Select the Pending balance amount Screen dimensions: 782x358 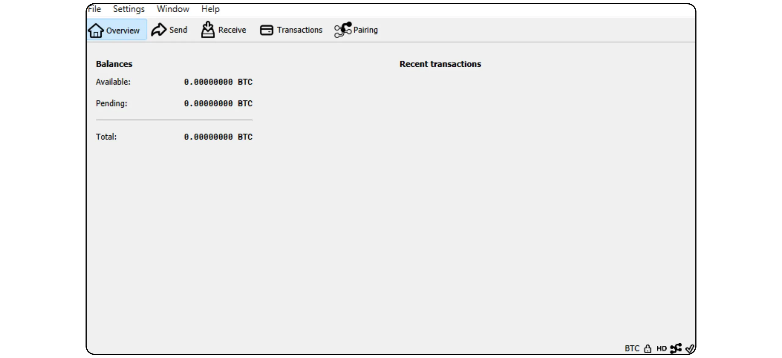click(x=218, y=104)
